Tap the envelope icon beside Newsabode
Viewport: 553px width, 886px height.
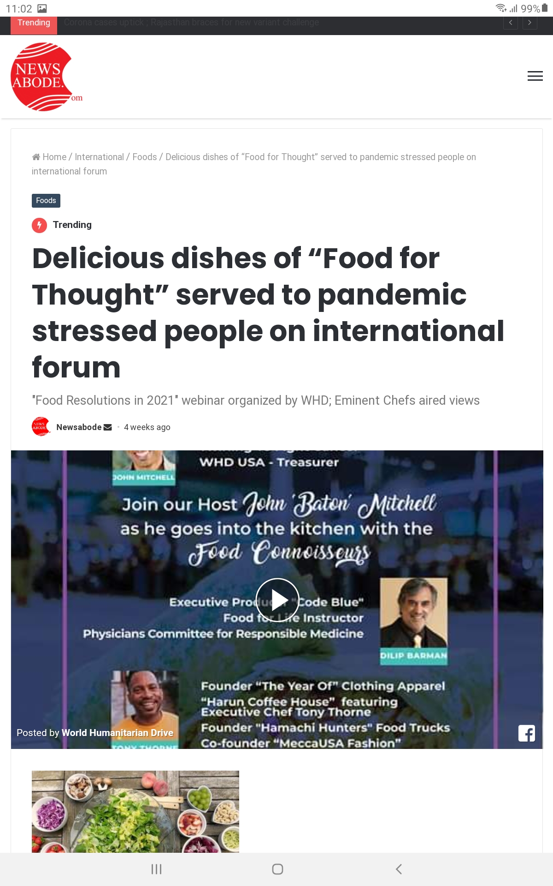108,427
